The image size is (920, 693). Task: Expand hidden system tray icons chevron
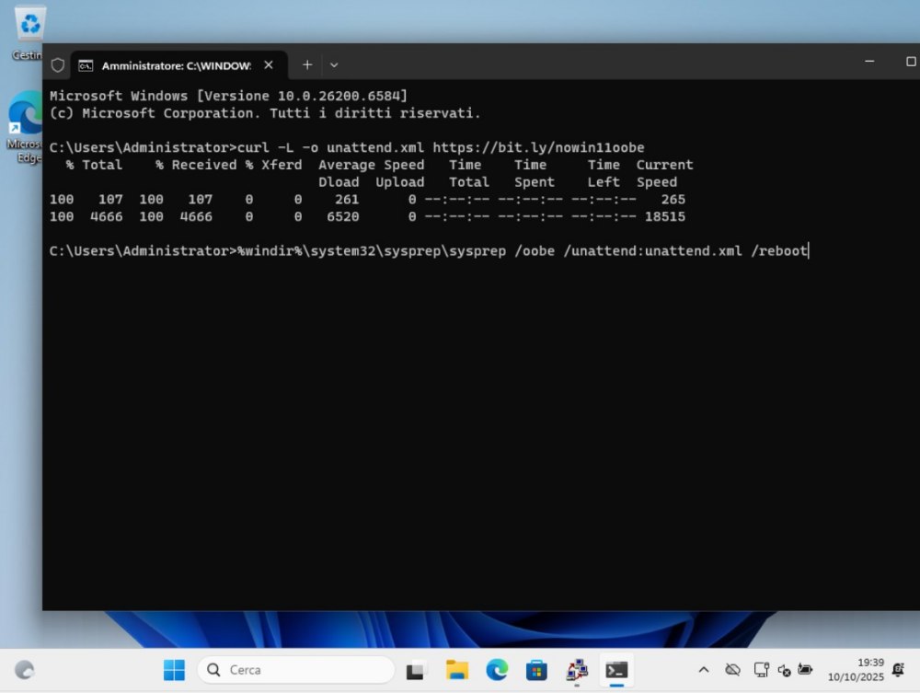tap(704, 670)
